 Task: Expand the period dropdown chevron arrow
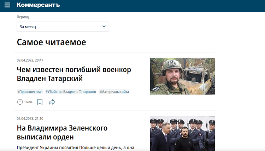point(104,27)
